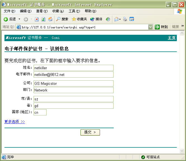Click the 国家(地区) field containing cn

pos(40,112)
